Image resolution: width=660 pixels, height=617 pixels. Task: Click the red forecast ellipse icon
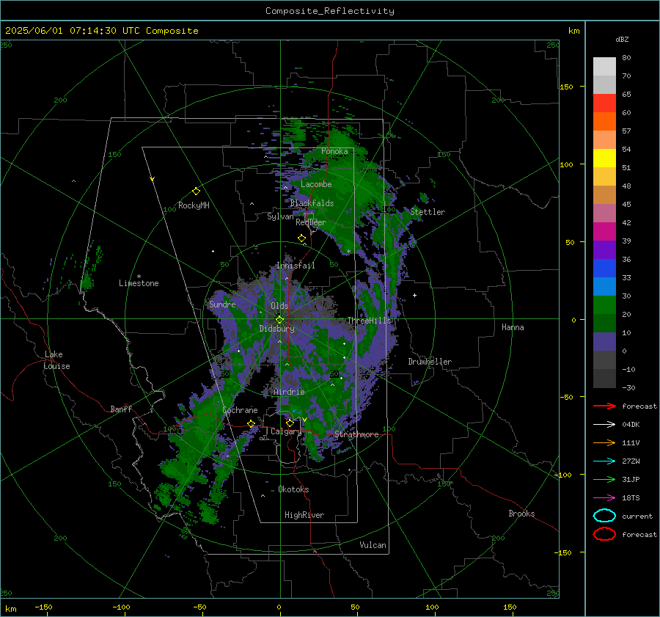[x=604, y=534]
